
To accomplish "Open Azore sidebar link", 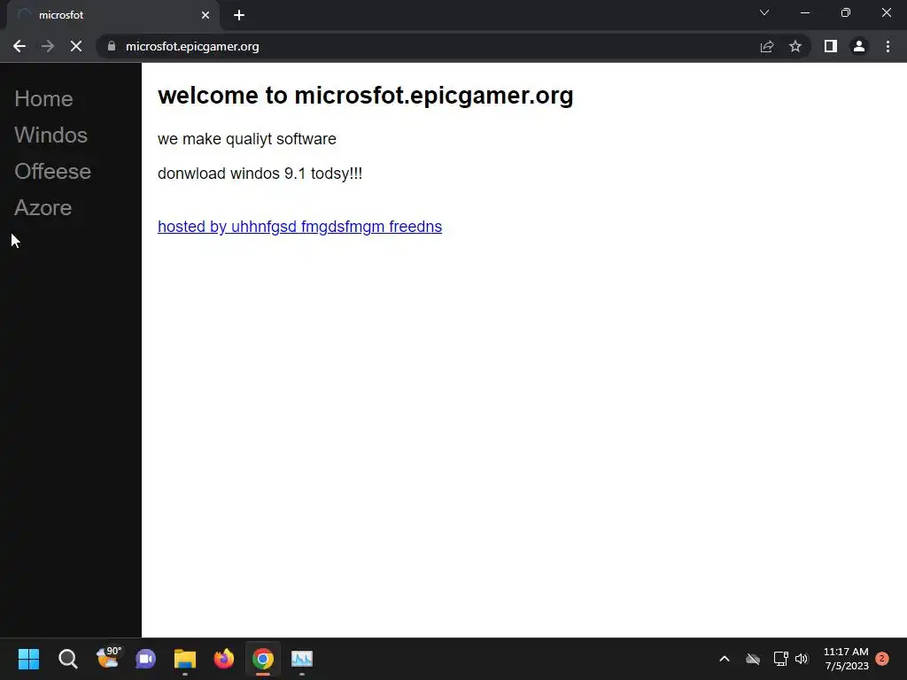I will pos(43,208).
